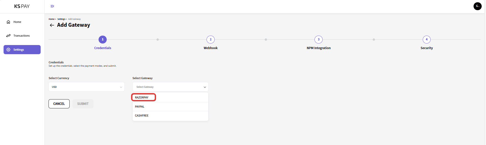Open the user avatar in top right
486x145 pixels.
tap(477, 6)
